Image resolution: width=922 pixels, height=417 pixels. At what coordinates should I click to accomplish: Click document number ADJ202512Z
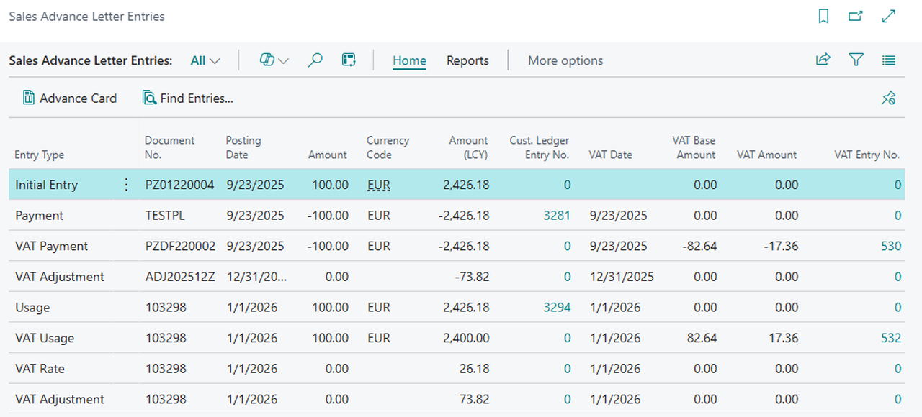(180, 277)
